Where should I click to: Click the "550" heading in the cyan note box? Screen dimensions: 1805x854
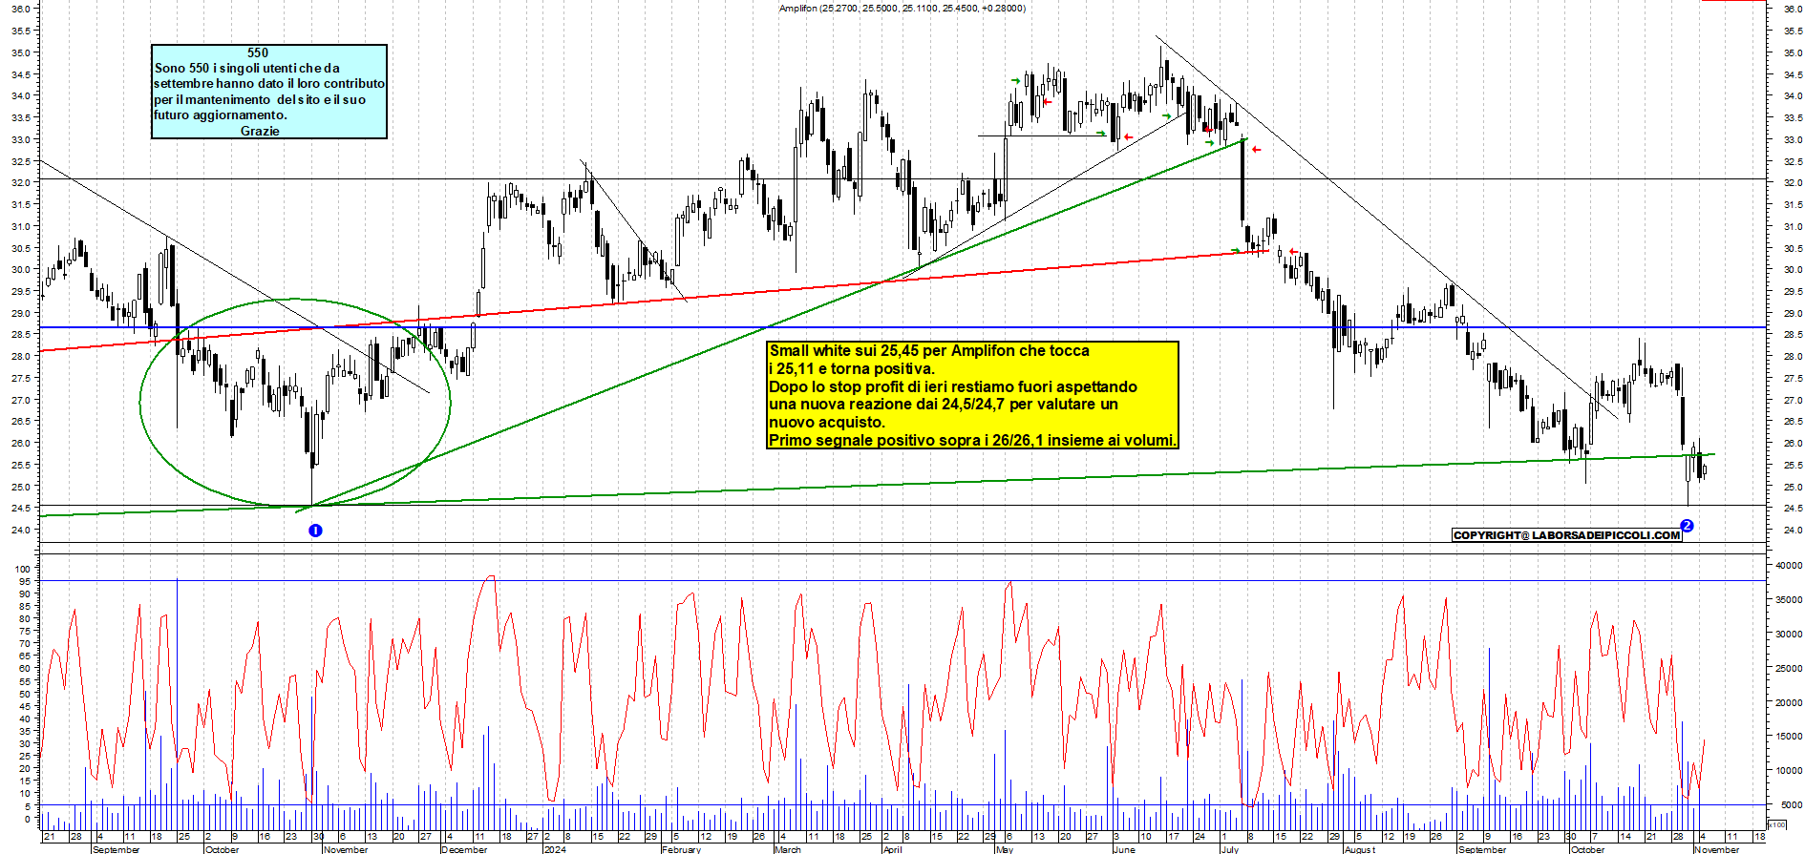[258, 53]
